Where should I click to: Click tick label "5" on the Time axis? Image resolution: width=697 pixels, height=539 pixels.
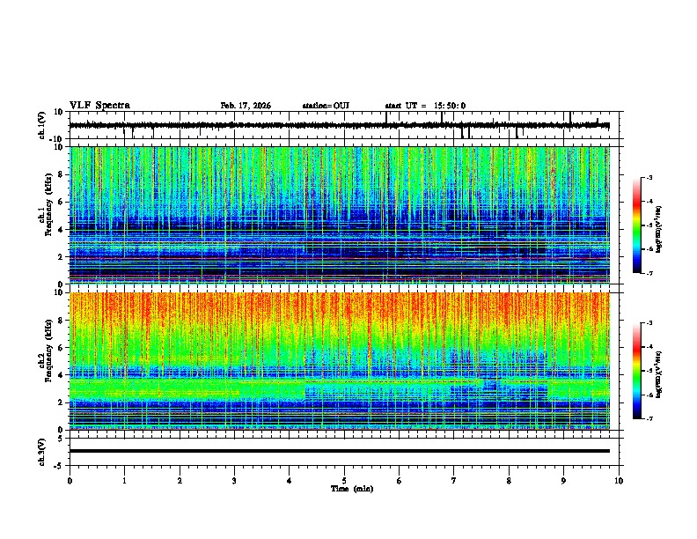344,481
